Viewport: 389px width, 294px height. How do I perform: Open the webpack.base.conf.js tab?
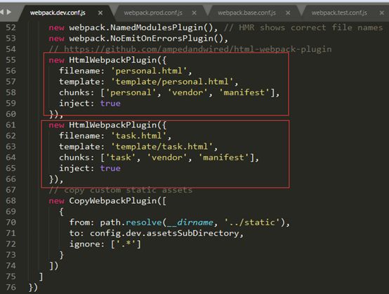pyautogui.click(x=246, y=13)
